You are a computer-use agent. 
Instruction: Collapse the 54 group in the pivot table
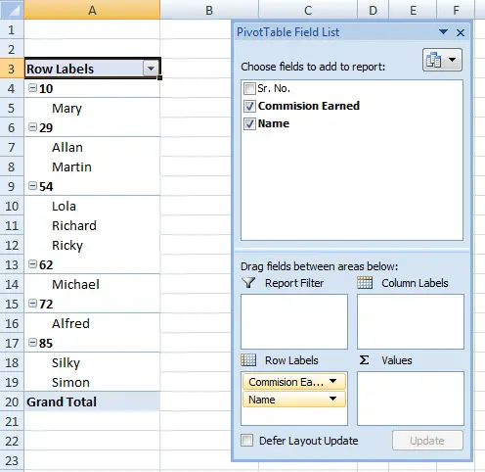[32, 186]
